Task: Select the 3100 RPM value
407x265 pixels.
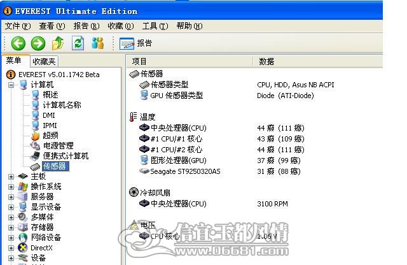Action: click(x=272, y=204)
